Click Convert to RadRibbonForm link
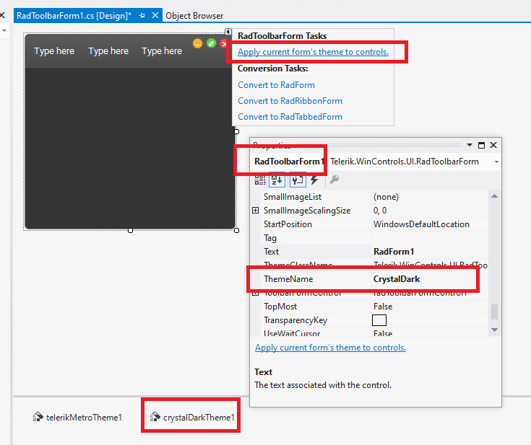531x445 pixels. point(290,101)
